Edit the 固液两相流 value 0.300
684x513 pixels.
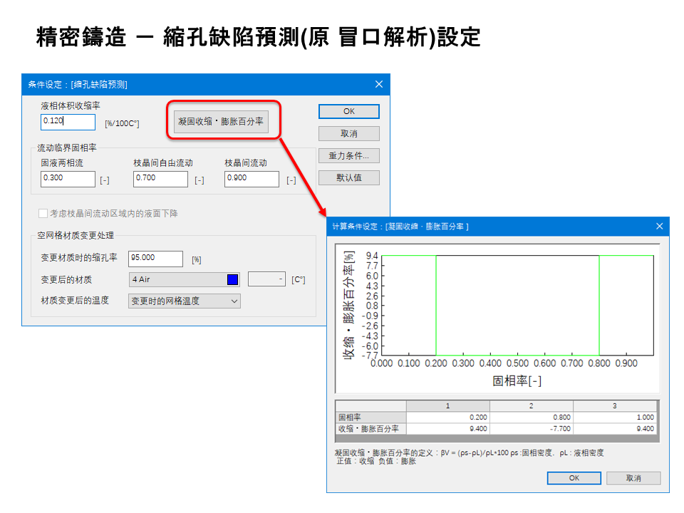point(67,179)
